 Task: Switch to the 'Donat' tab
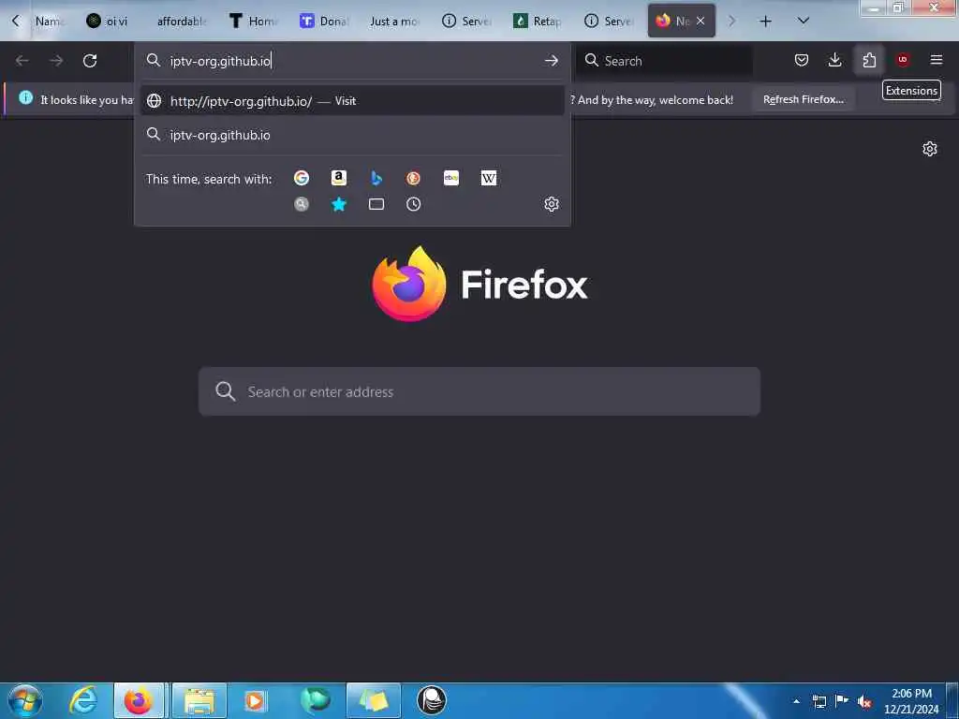(324, 22)
